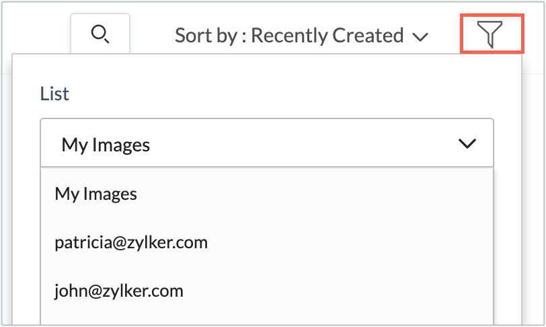The height and width of the screenshot is (327, 546).
Task: Click the List field label
Action: coord(54,94)
